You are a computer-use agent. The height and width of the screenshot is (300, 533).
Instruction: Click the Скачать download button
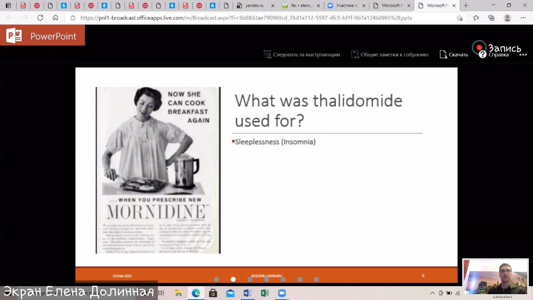(454, 55)
